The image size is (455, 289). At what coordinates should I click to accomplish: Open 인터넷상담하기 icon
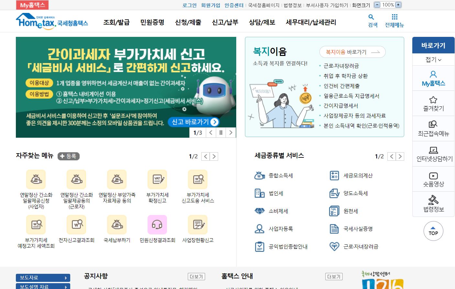click(433, 150)
